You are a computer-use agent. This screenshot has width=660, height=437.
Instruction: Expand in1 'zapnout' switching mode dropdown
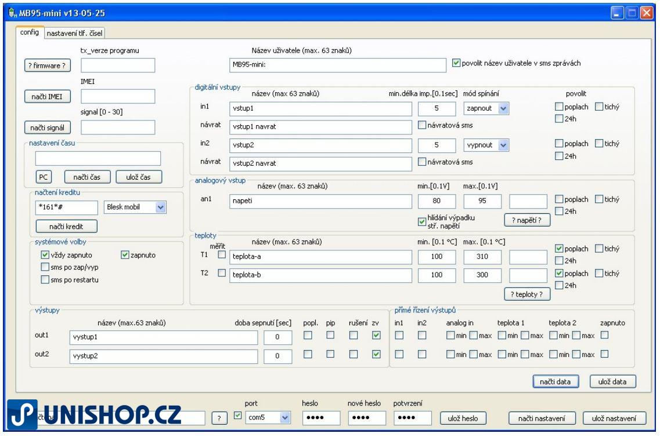tap(503, 108)
